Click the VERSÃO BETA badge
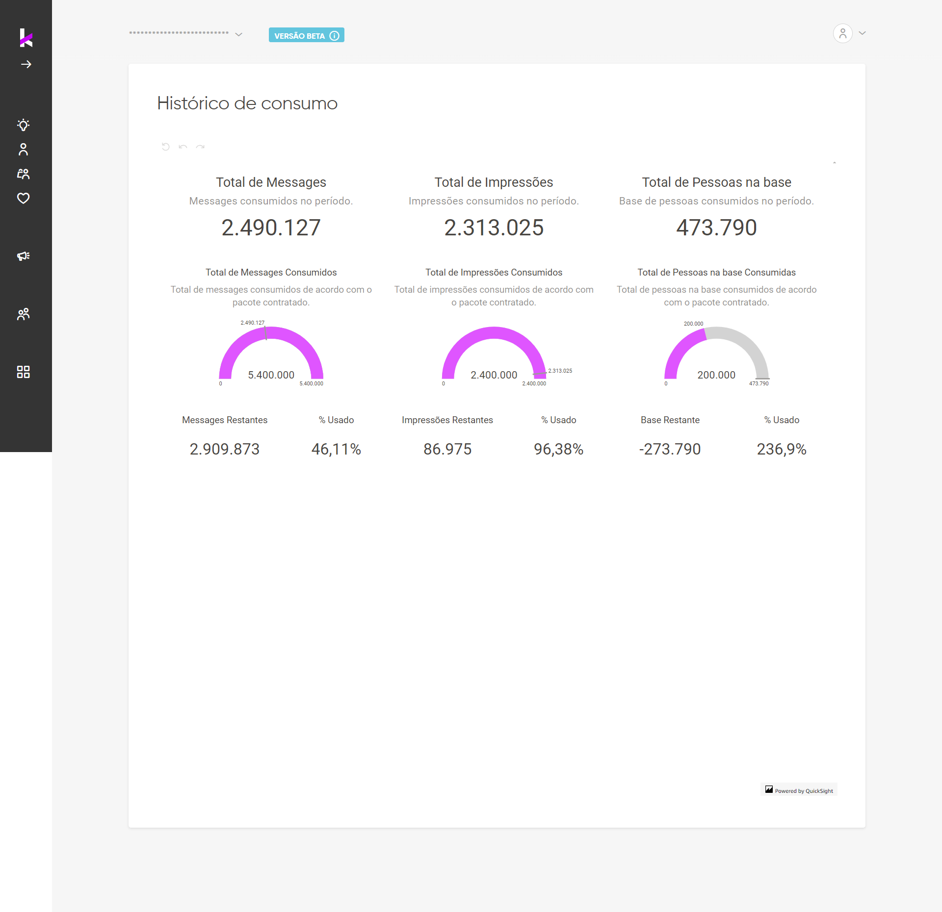Viewport: 942px width, 912px height. tap(300, 36)
